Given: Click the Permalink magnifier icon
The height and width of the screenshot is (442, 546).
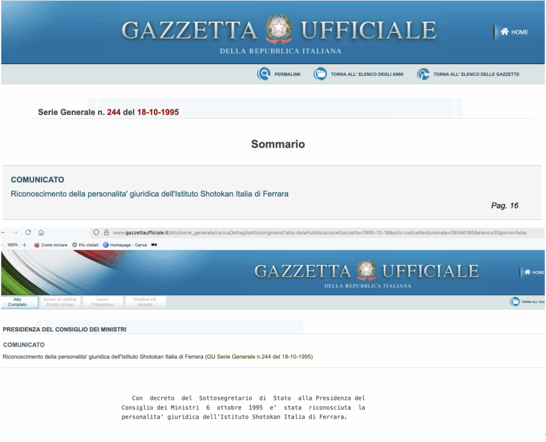Looking at the screenshot, I should click(263, 74).
